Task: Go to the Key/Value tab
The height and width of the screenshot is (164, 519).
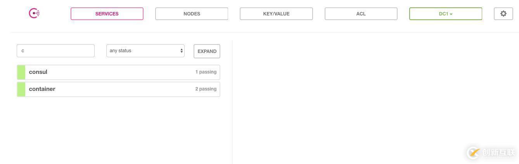Action: pyautogui.click(x=276, y=14)
